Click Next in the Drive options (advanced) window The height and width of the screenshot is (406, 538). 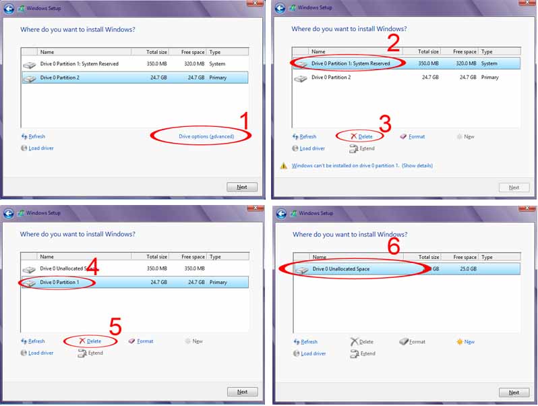point(242,187)
